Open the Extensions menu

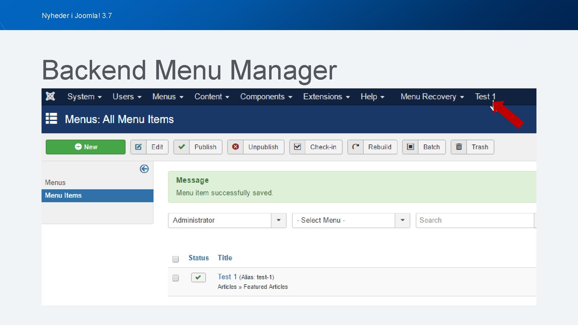pos(327,97)
